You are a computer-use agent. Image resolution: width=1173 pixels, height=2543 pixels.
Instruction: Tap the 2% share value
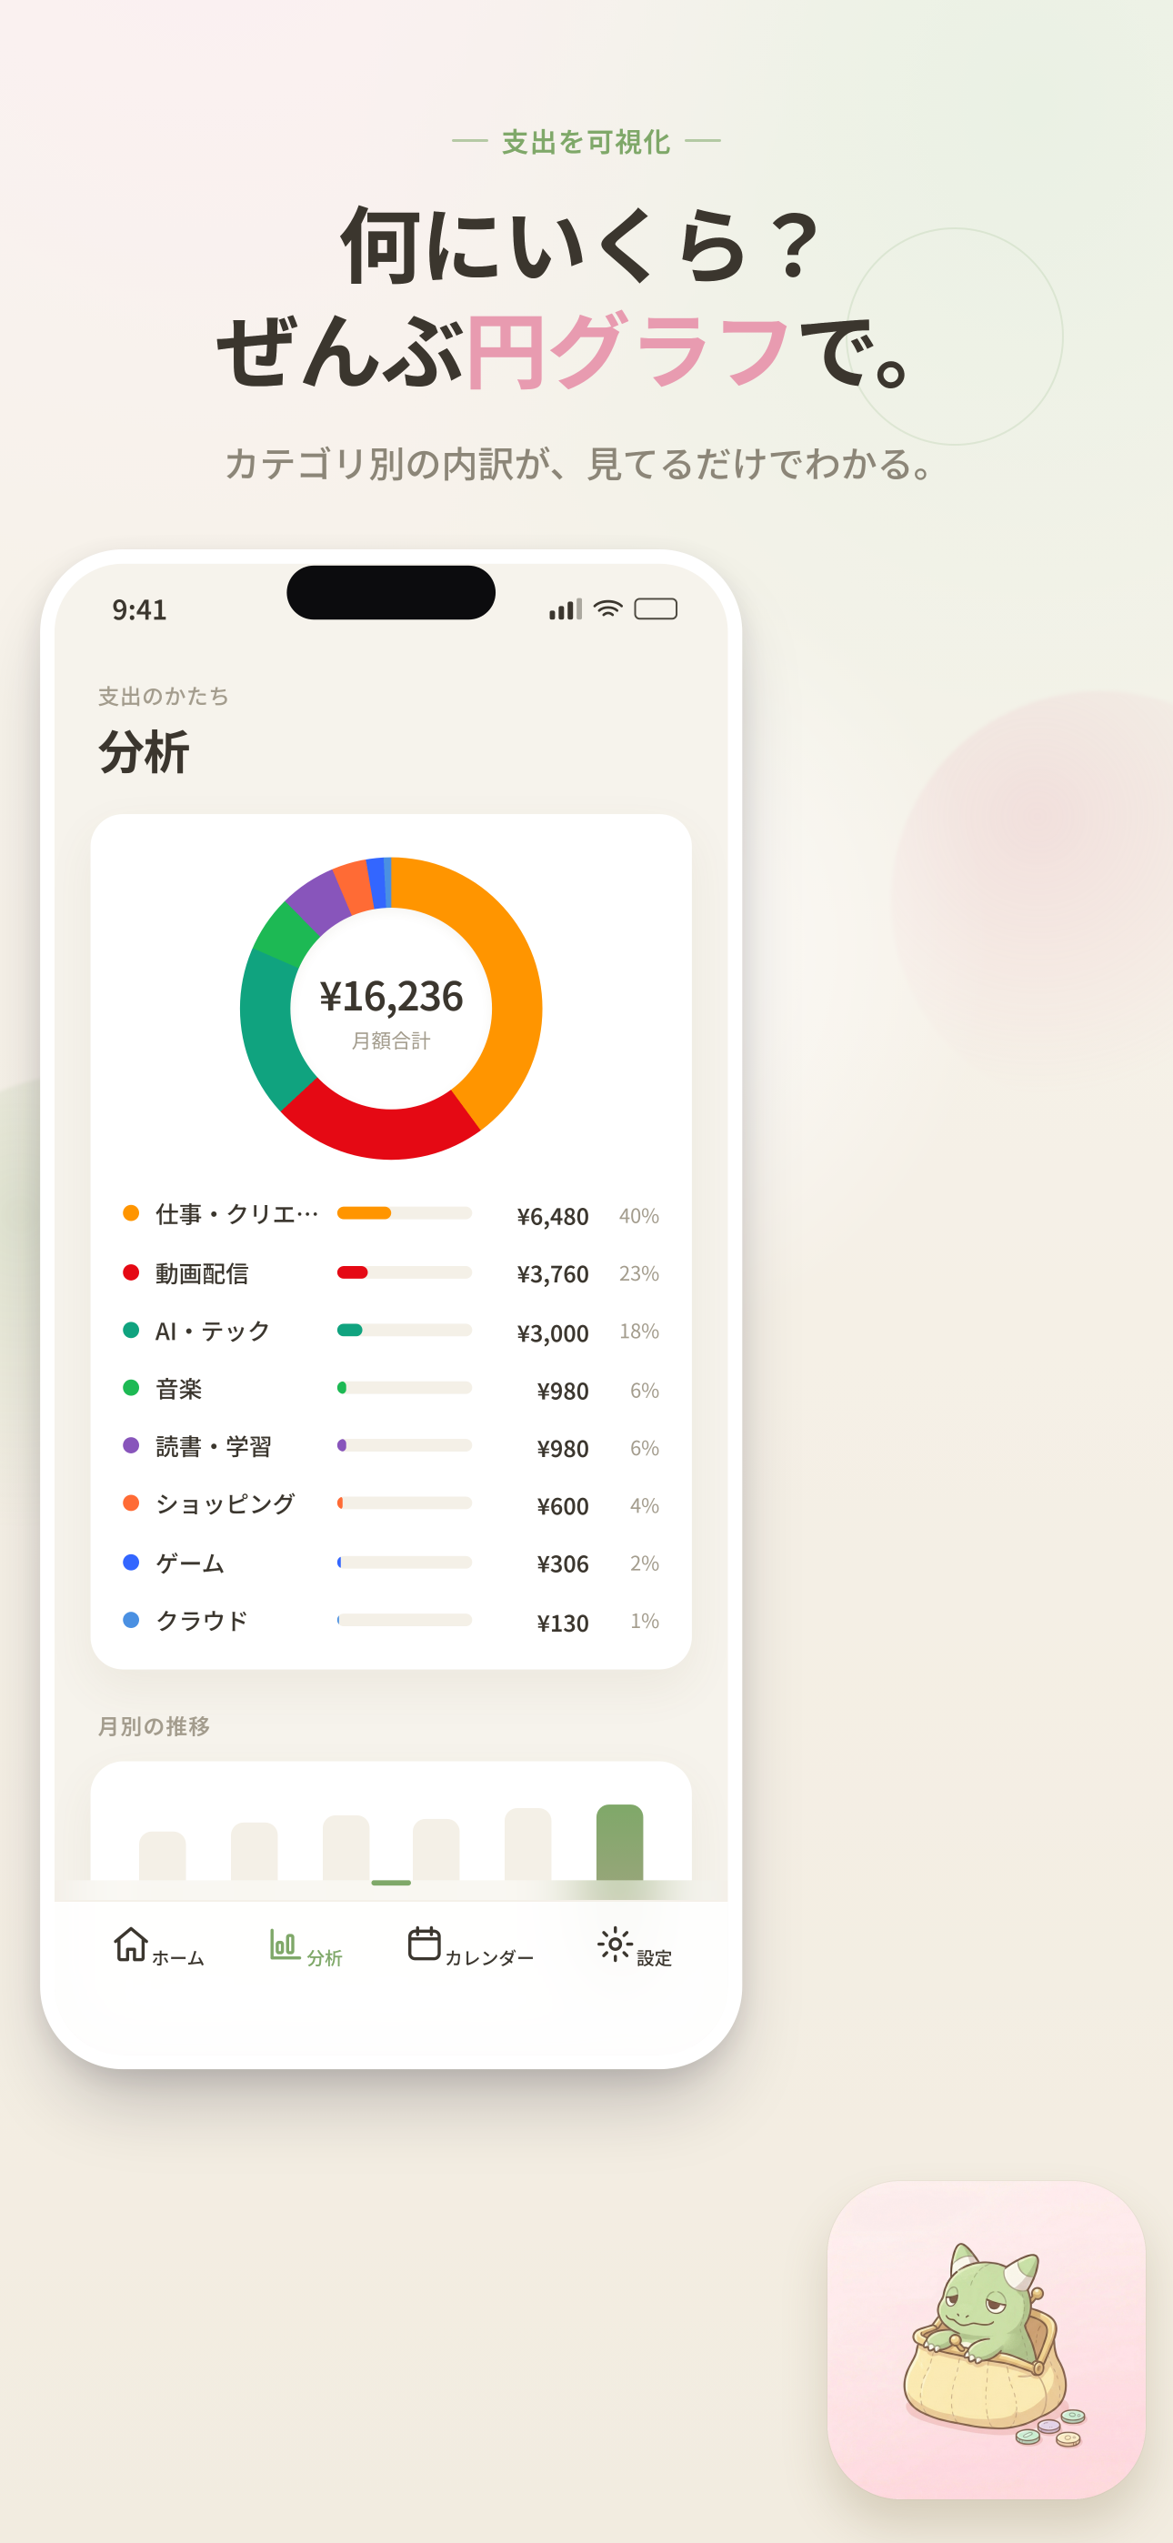tap(645, 1563)
